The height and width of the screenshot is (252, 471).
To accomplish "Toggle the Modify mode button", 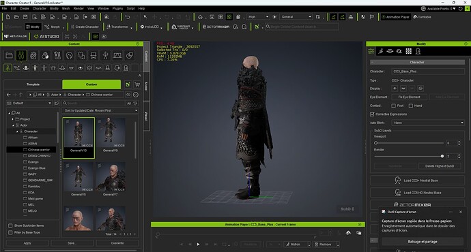I will (33, 27).
